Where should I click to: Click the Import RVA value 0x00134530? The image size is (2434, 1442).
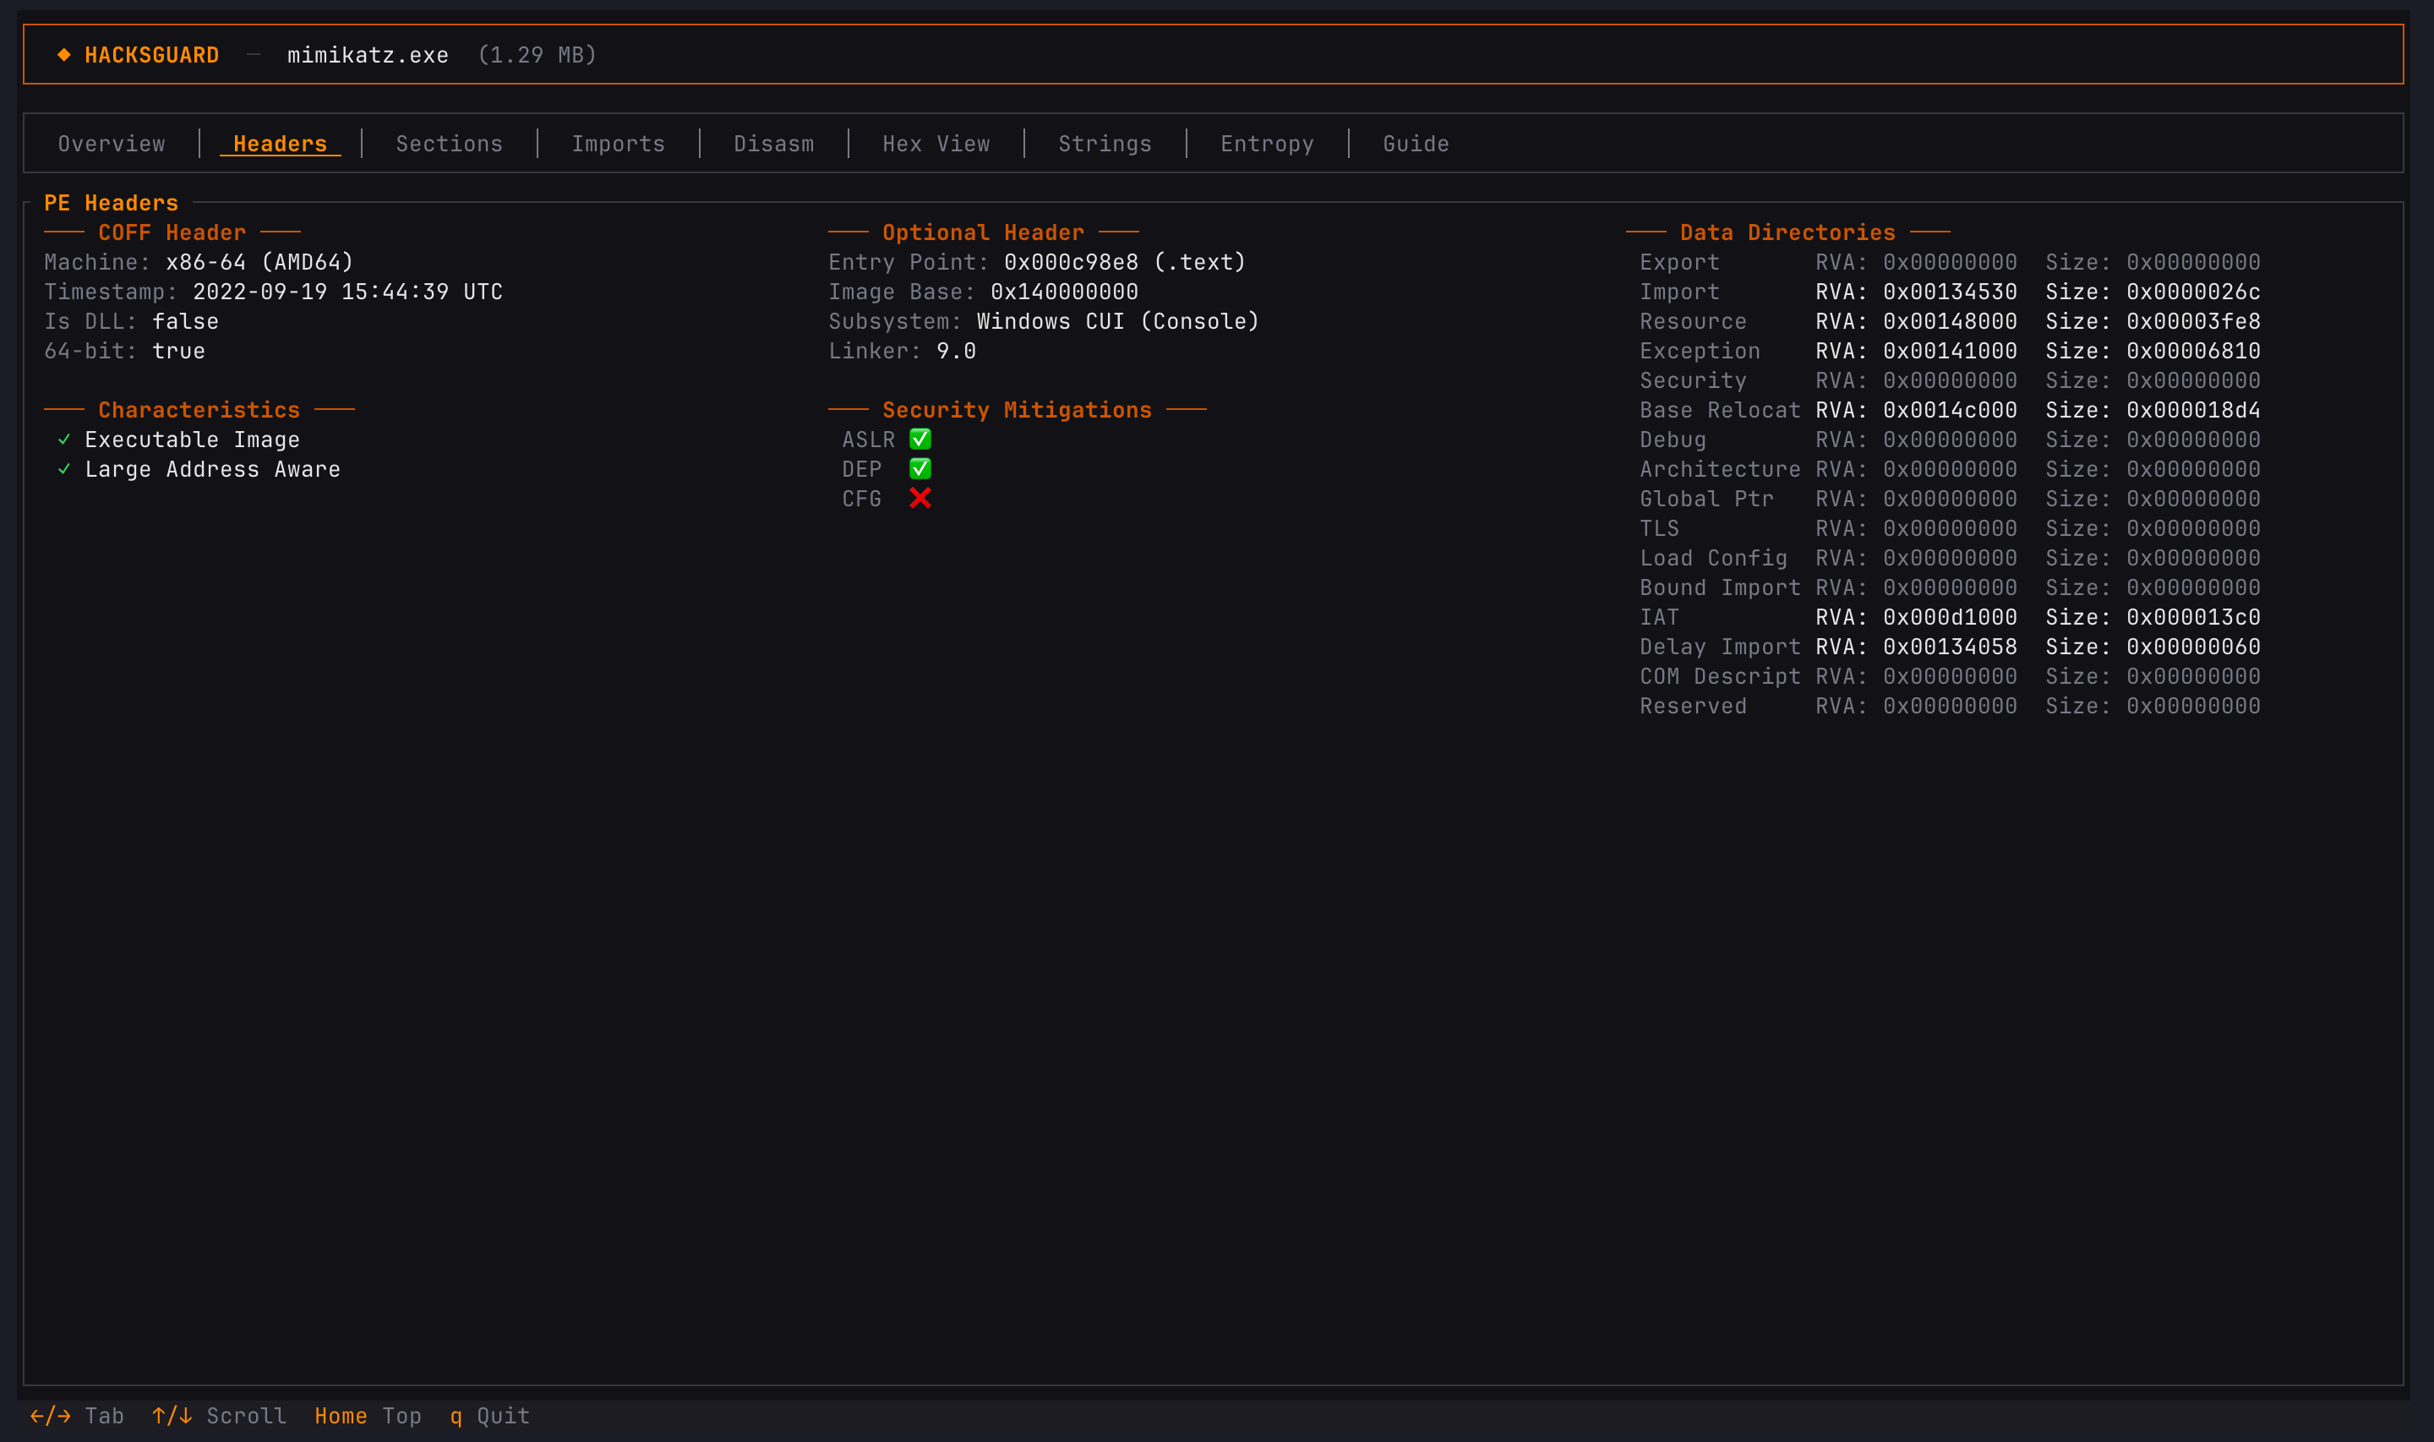point(1951,292)
